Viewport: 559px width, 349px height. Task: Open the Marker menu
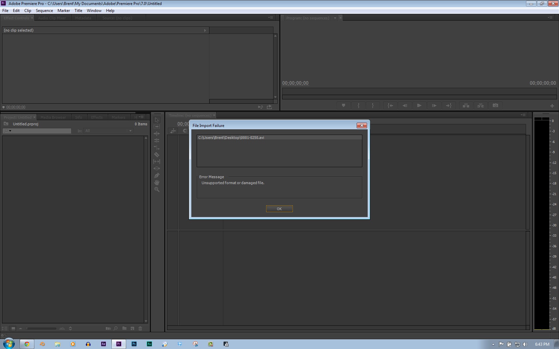pos(64,11)
